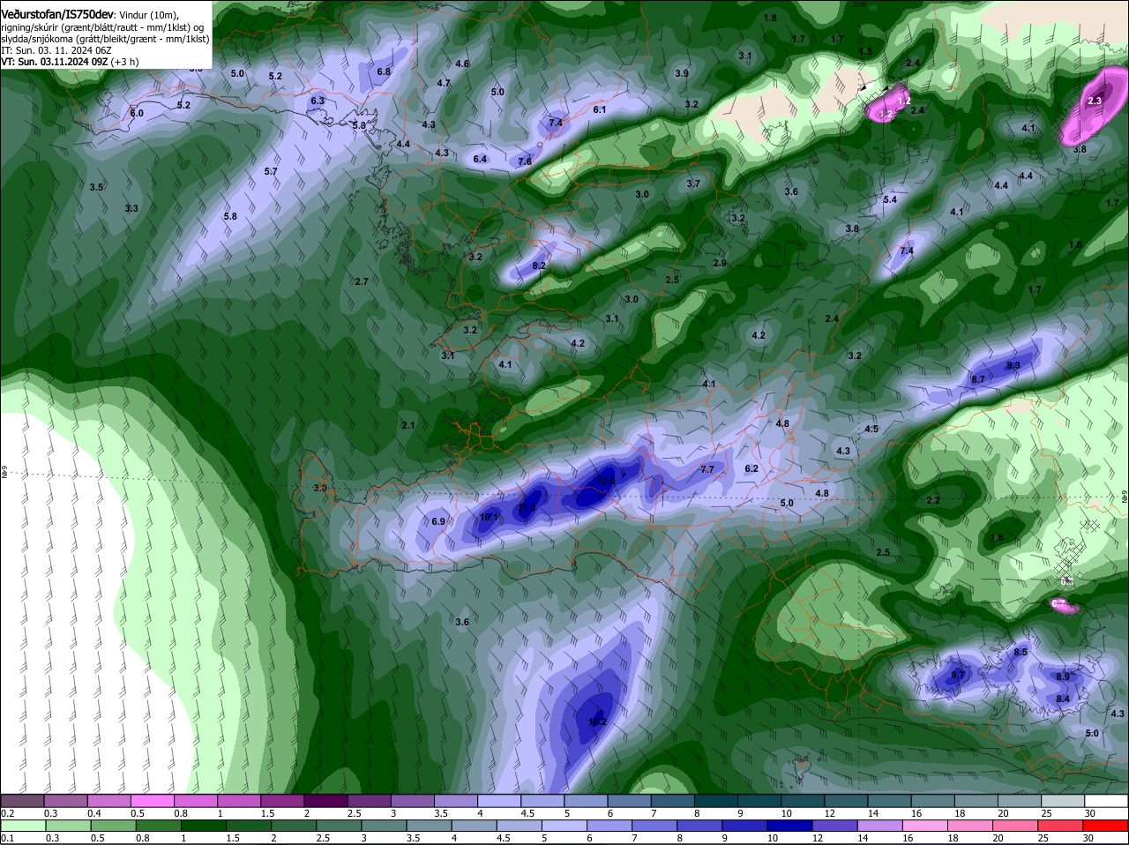Click the 1.8 precipitation value
1129x845 pixels.
tap(770, 18)
